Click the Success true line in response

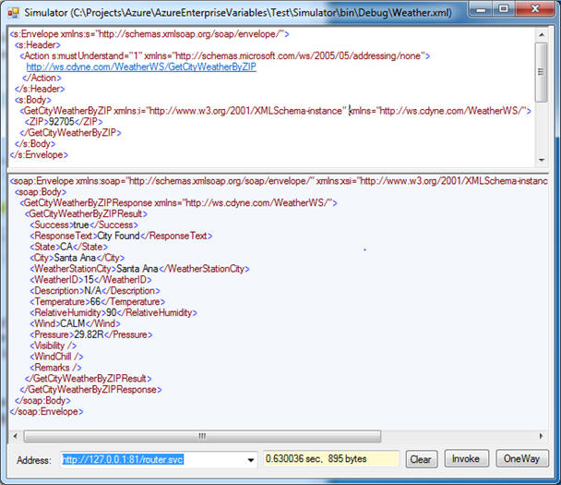pos(84,225)
